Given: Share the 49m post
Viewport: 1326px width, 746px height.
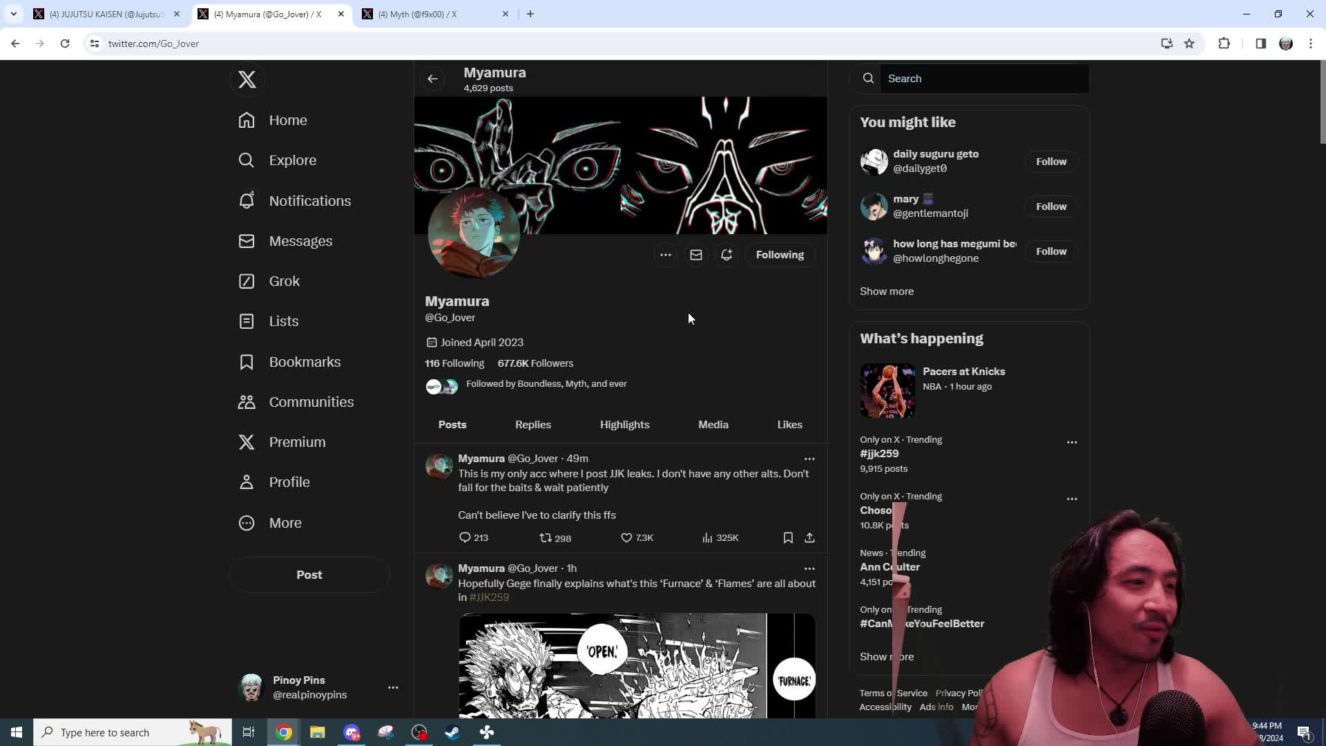Looking at the screenshot, I should pos(809,538).
